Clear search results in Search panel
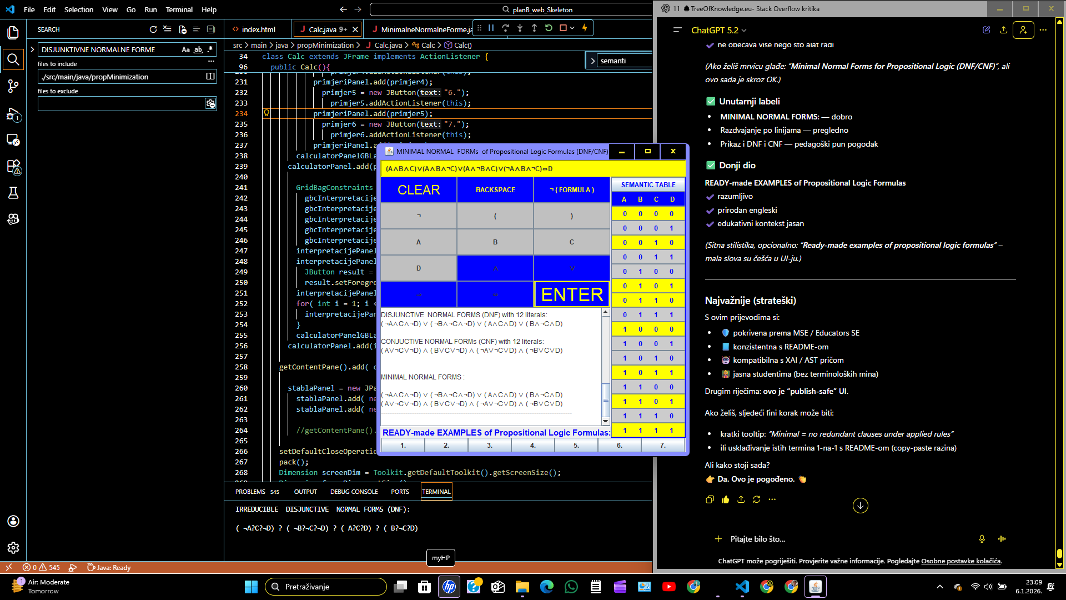Image resolution: width=1066 pixels, height=600 pixels. pos(167,29)
